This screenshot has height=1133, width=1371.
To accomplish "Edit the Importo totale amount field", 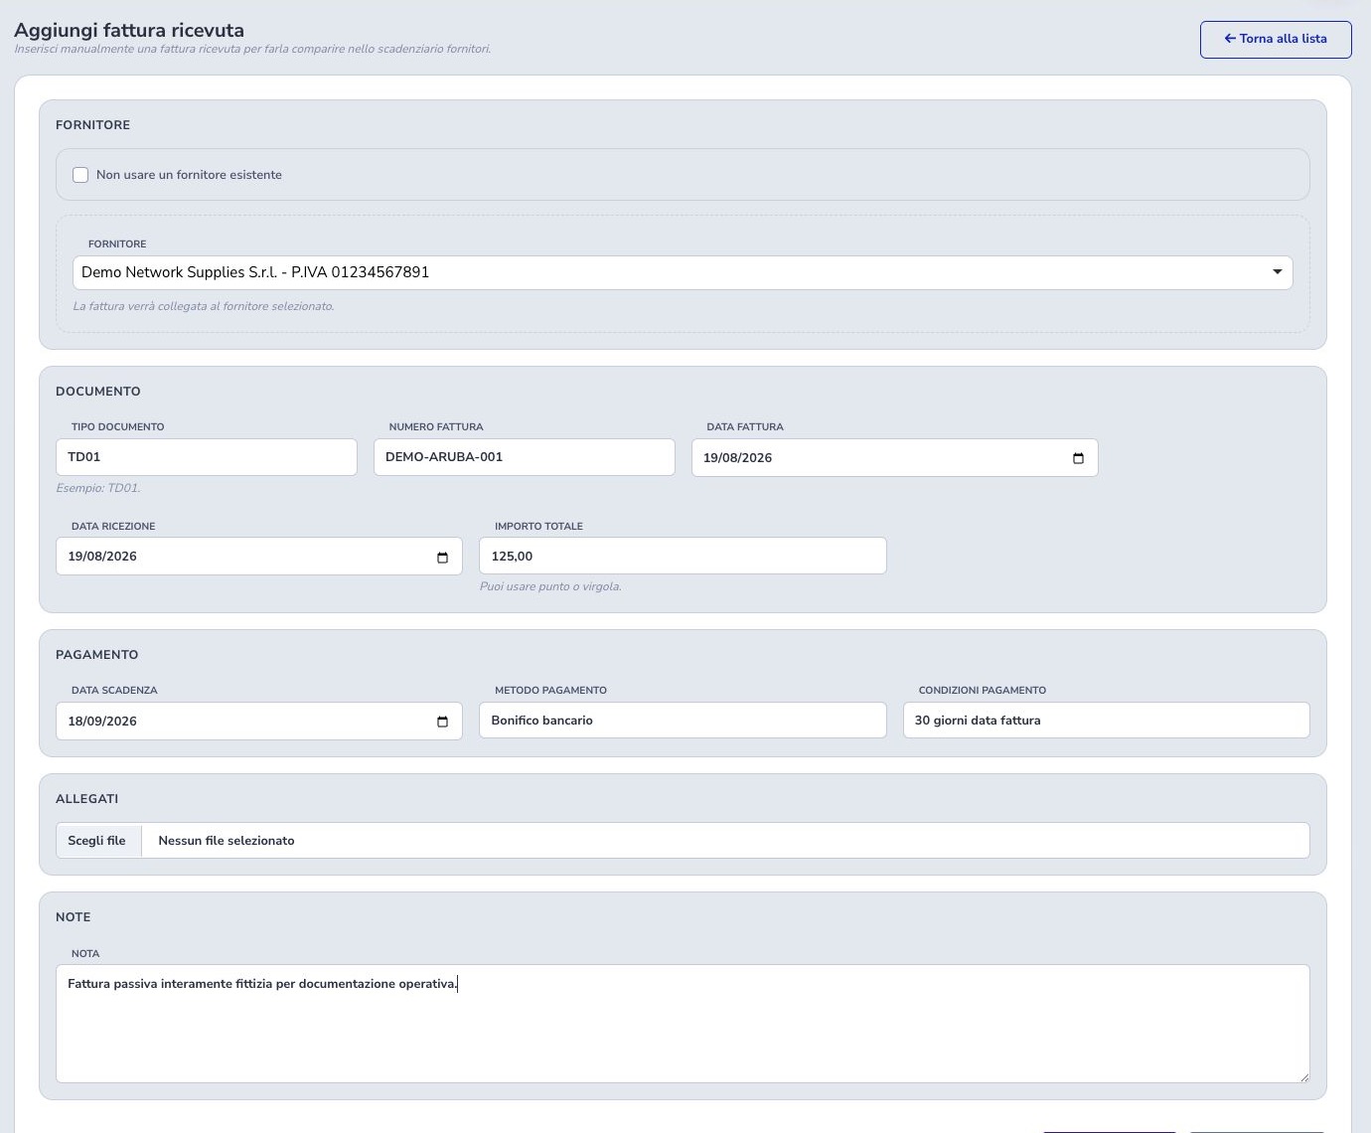I will (x=683, y=556).
